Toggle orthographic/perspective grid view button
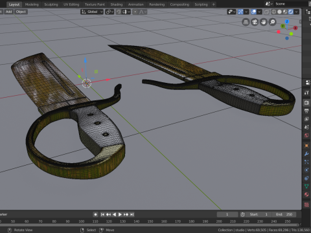Screen dimensions: 311x233 pos(246,22)
